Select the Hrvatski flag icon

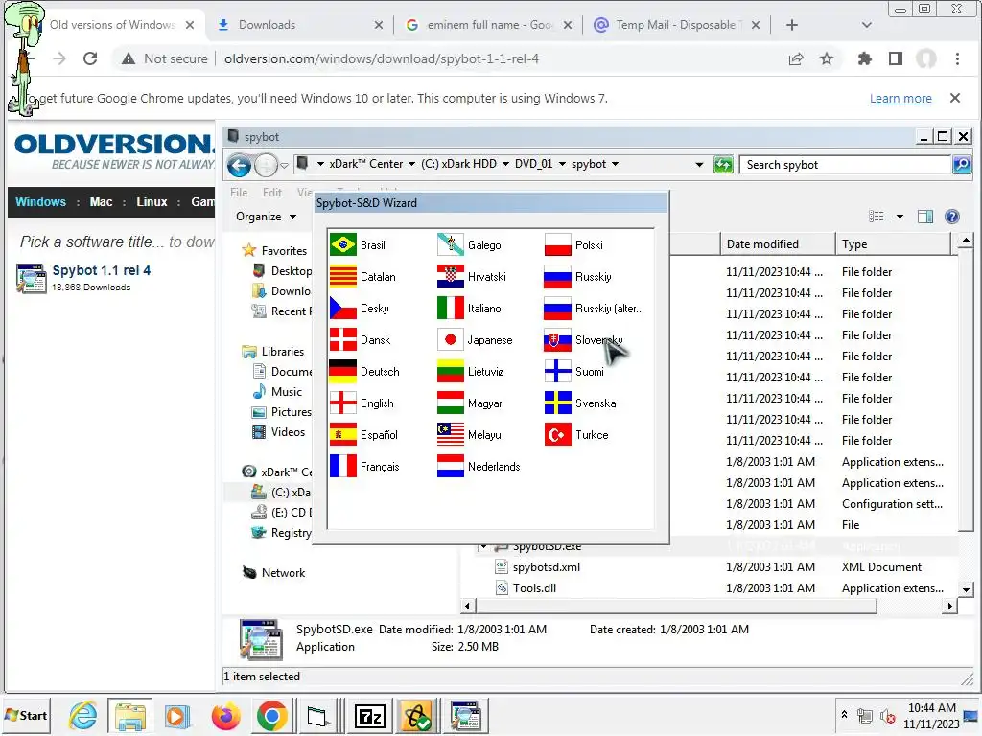pyautogui.click(x=451, y=276)
